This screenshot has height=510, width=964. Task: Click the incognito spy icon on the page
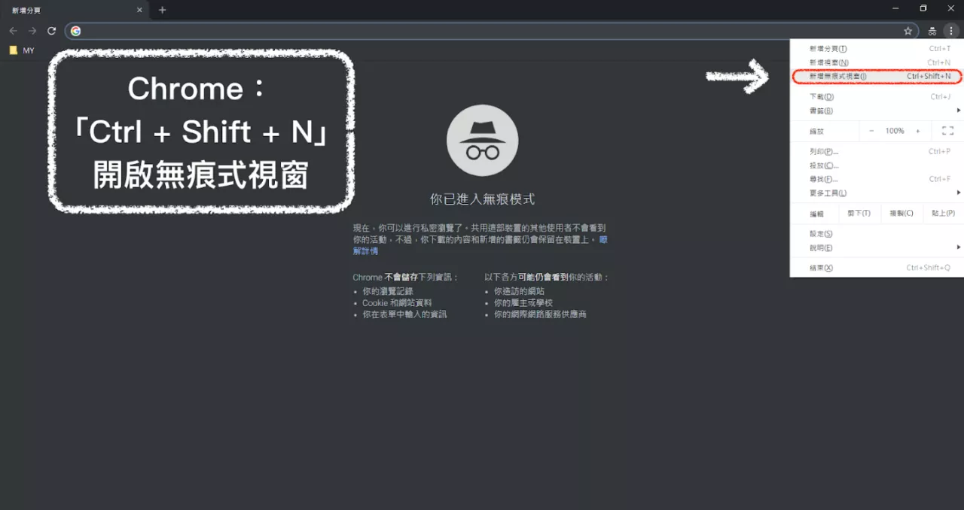coord(482,140)
